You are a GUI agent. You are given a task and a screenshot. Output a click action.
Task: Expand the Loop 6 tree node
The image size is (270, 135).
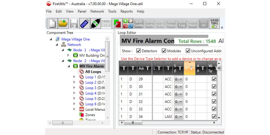pyautogui.click(x=74, y=104)
